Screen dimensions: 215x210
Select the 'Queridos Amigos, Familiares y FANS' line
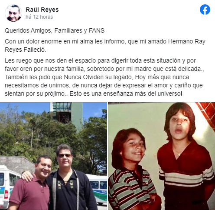(x=55, y=30)
